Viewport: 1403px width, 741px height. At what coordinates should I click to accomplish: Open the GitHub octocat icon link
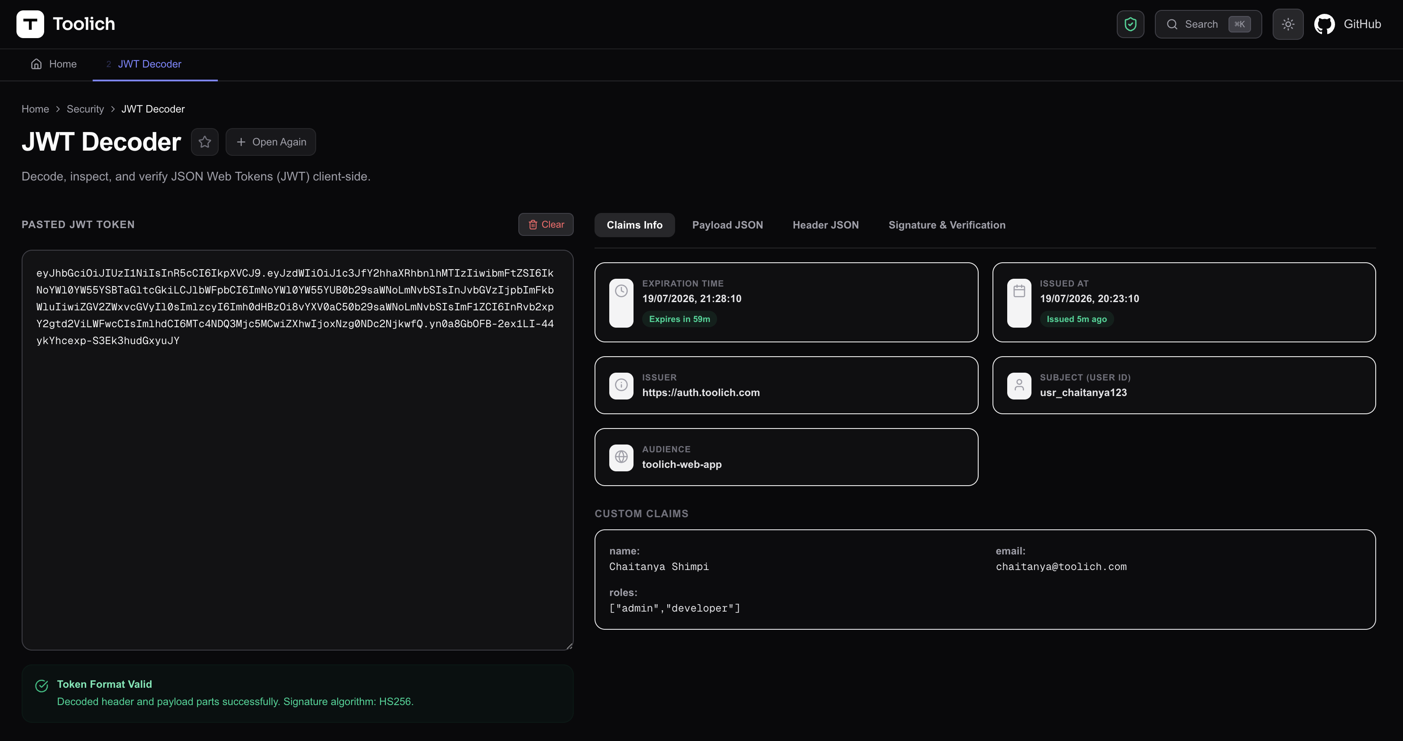coord(1324,25)
